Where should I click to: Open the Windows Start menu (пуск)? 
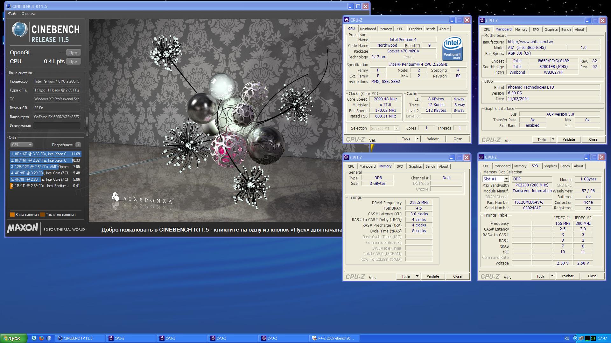(x=13, y=338)
